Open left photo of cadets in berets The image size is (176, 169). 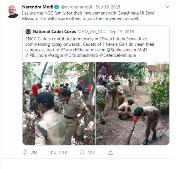click(59, 103)
